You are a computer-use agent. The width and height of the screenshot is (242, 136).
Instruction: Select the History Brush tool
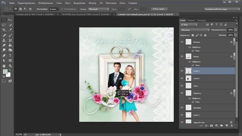(x=10, y=40)
